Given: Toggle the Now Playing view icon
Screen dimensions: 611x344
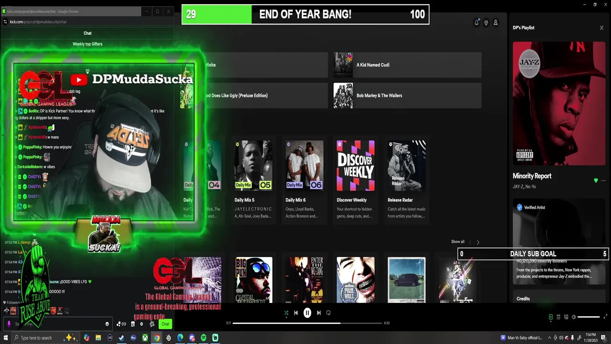Looking at the screenshot, I should (551, 317).
